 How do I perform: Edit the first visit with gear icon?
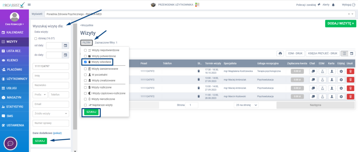coord(341,71)
